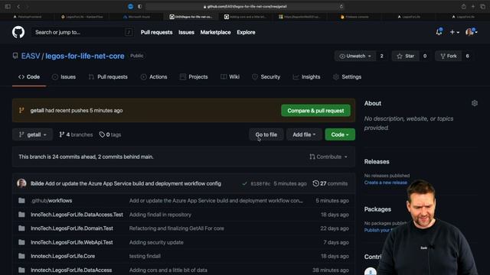Click the browser back arrow
The width and height of the screenshot is (490, 275).
18,7
